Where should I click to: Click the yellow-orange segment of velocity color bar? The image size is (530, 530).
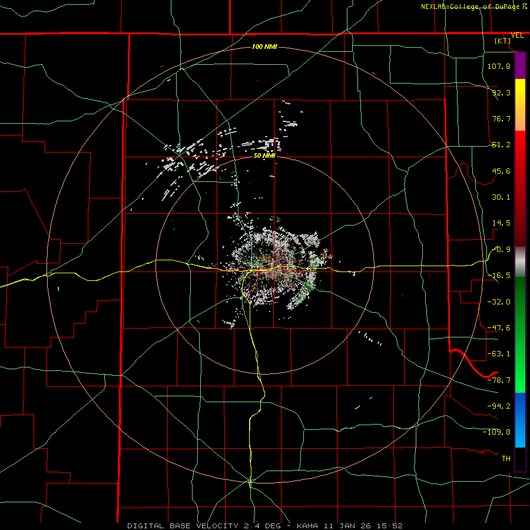(520, 105)
